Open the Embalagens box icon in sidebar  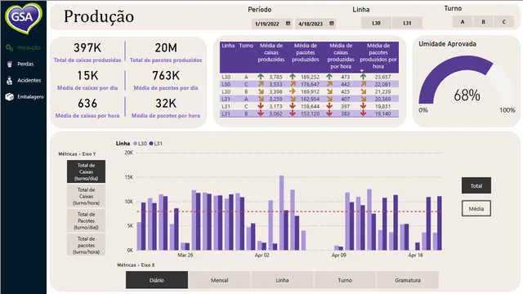point(9,96)
